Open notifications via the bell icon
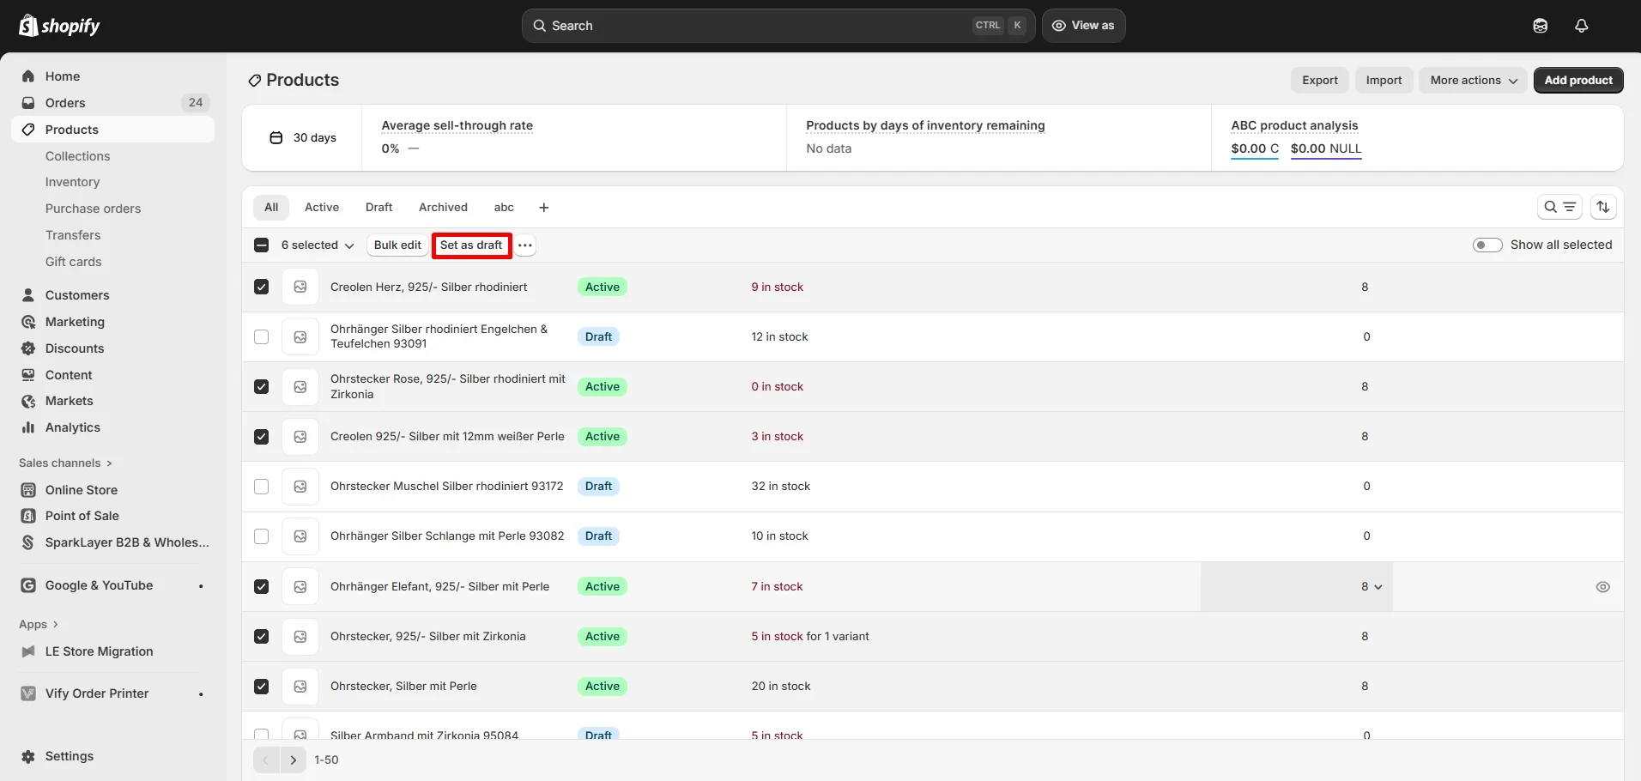This screenshot has height=781, width=1641. 1580,25
